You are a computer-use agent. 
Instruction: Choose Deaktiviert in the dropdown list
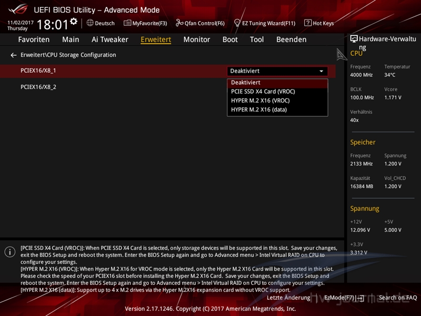[x=277, y=83]
